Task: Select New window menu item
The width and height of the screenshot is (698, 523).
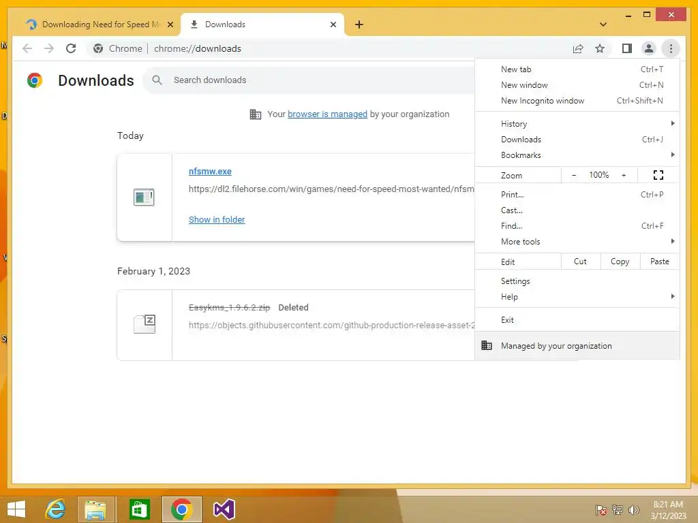Action: coord(577,85)
